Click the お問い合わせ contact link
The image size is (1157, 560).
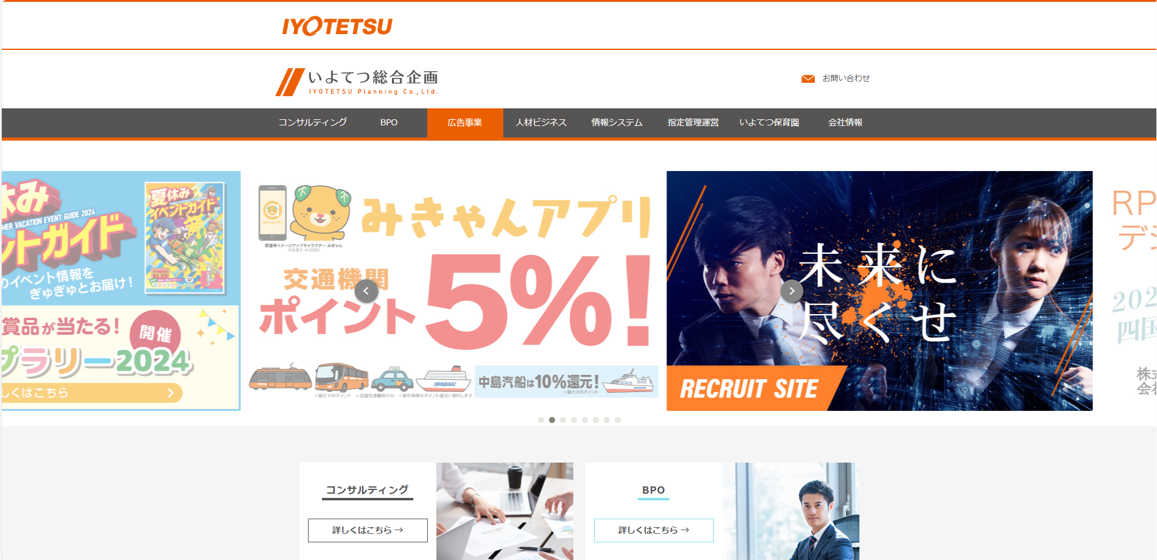tap(846, 79)
